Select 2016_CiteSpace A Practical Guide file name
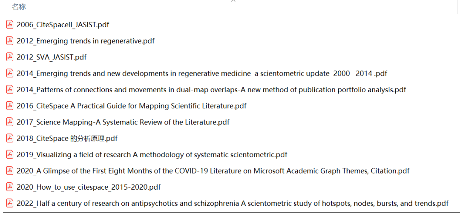 click(131, 106)
